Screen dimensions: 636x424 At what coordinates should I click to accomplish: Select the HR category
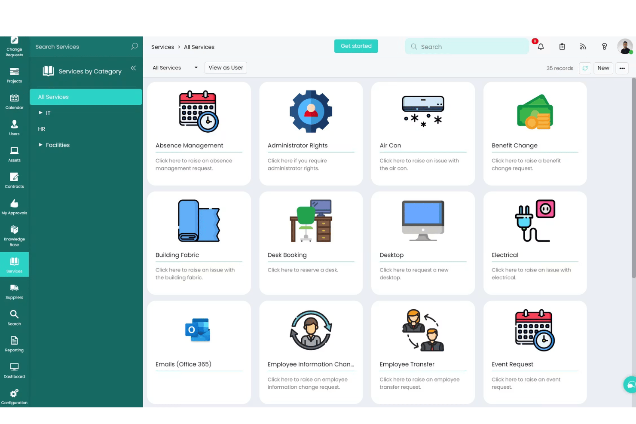42,129
